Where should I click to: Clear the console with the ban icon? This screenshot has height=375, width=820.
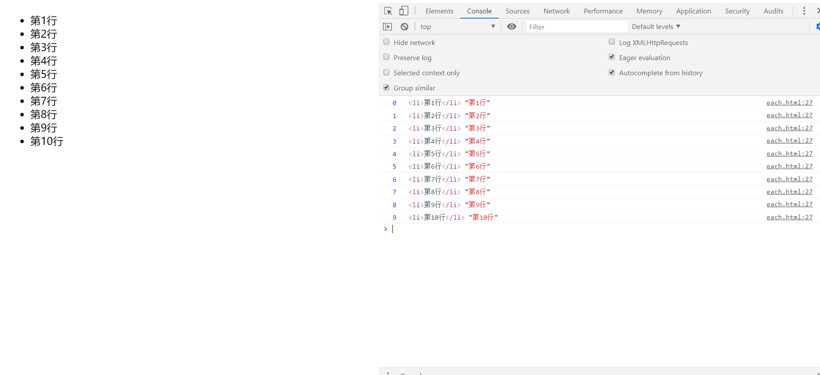pyautogui.click(x=404, y=27)
